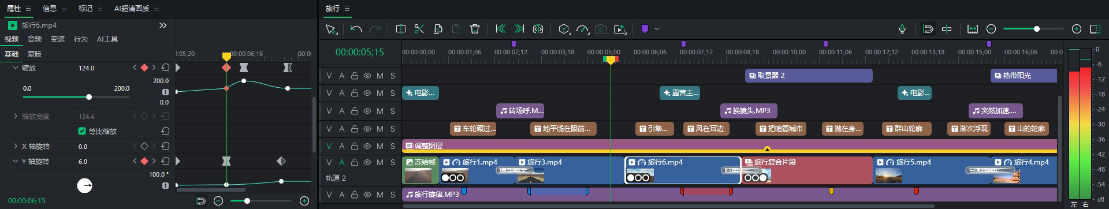Click the purple marker icon

(x=645, y=29)
